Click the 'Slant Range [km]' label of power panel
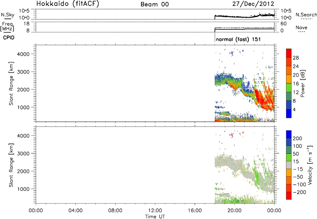 pos(11,83)
